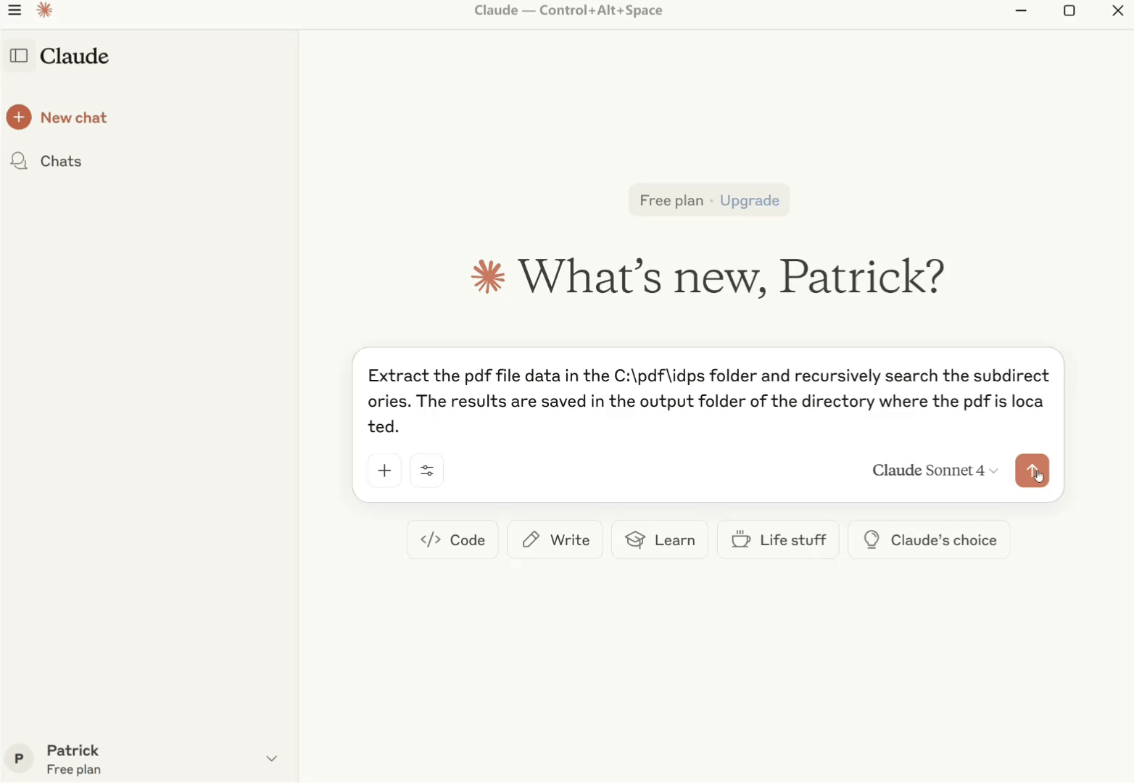Select the Claude's choice suggestion chip
Viewport: 1134px width, 783px height.
coord(929,540)
